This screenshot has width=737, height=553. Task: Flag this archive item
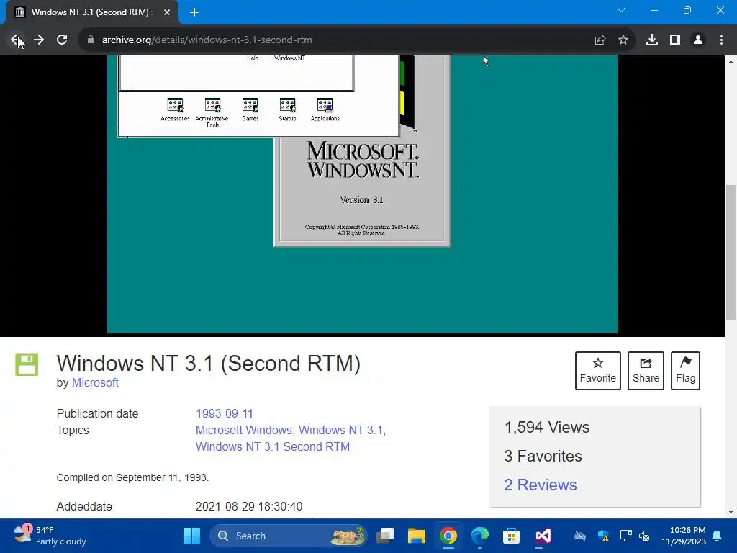pos(685,371)
